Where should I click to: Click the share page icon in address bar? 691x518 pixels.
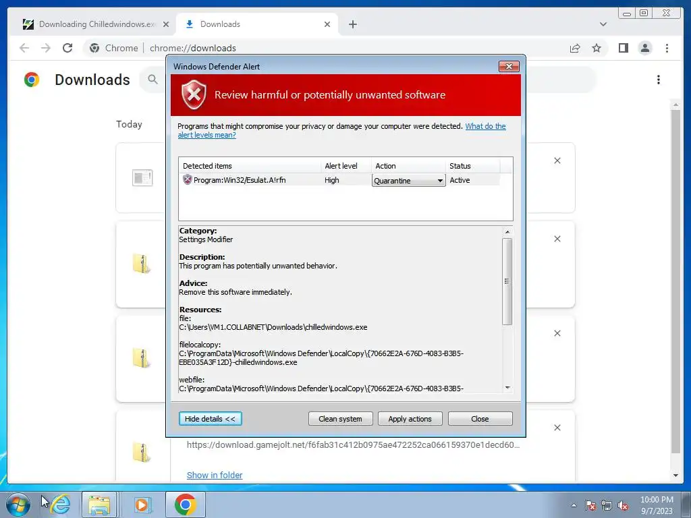(x=575, y=48)
